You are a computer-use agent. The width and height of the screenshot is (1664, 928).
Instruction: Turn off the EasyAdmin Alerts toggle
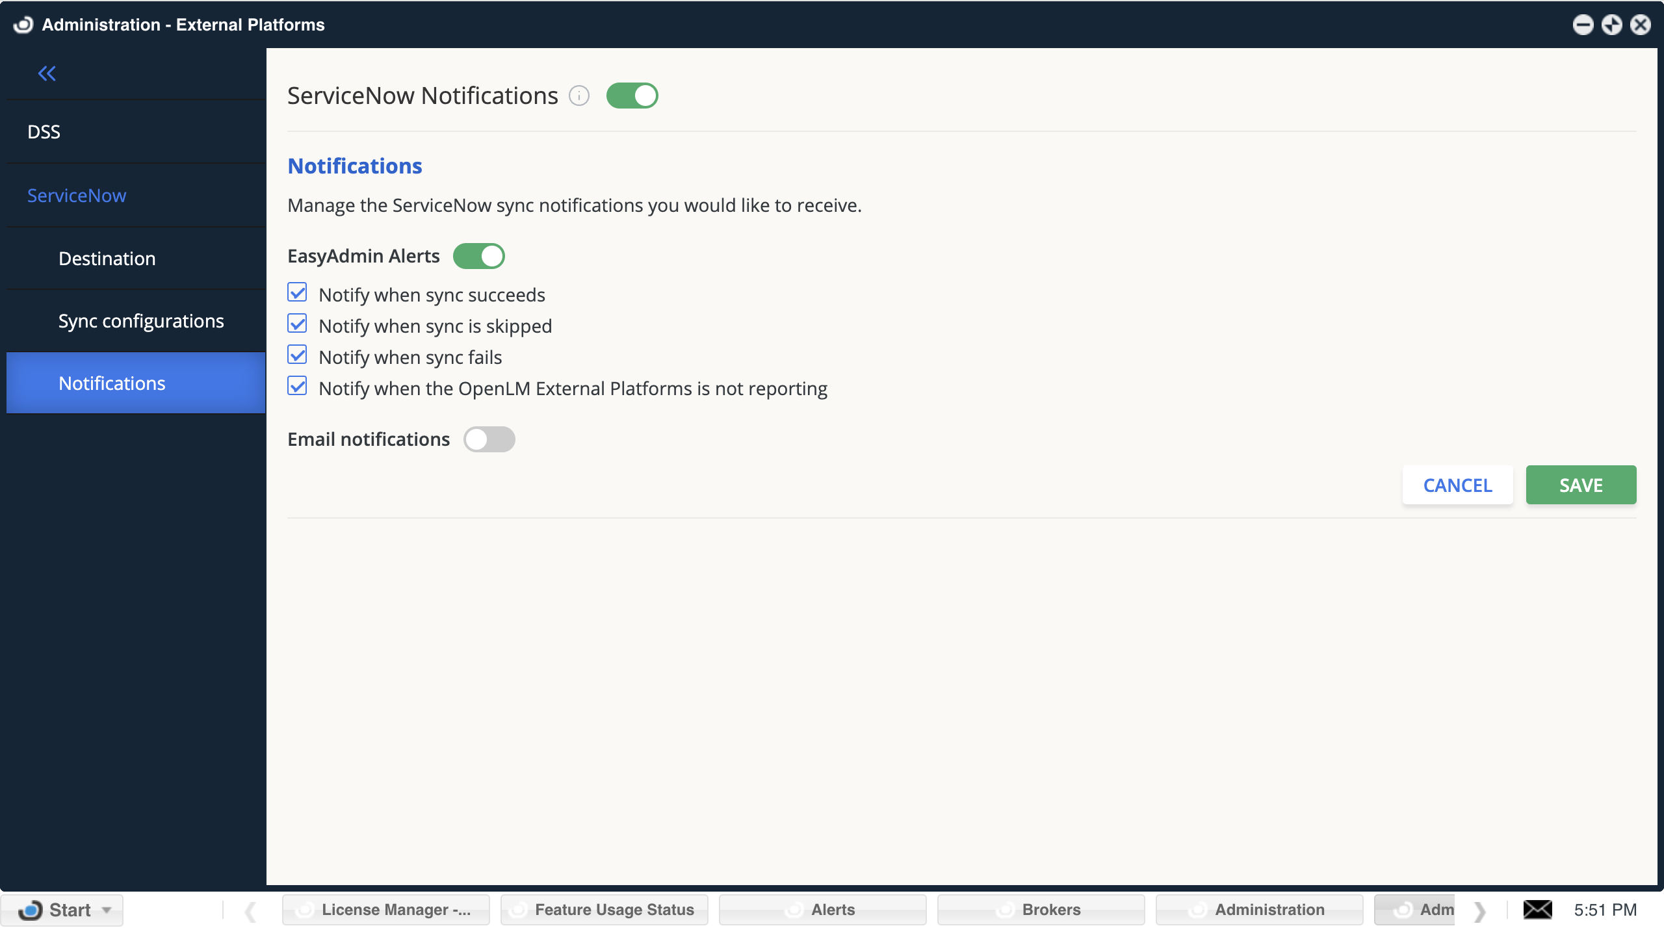479,256
